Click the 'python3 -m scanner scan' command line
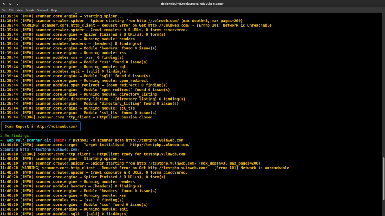This screenshot has width=385, height=216. pos(128,140)
